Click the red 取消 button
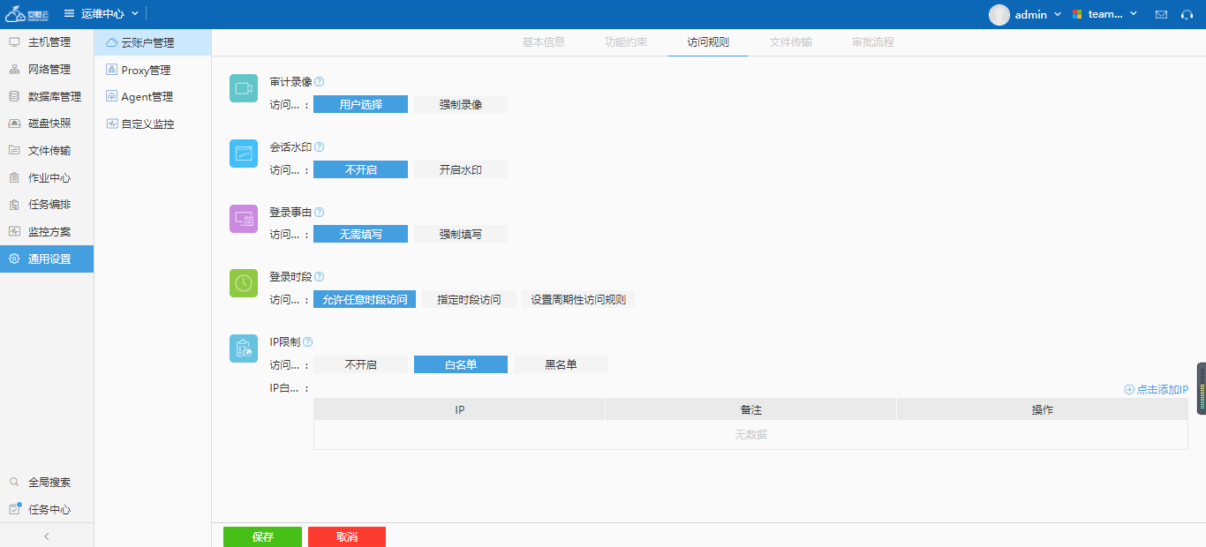This screenshot has height=547, width=1206. (347, 536)
